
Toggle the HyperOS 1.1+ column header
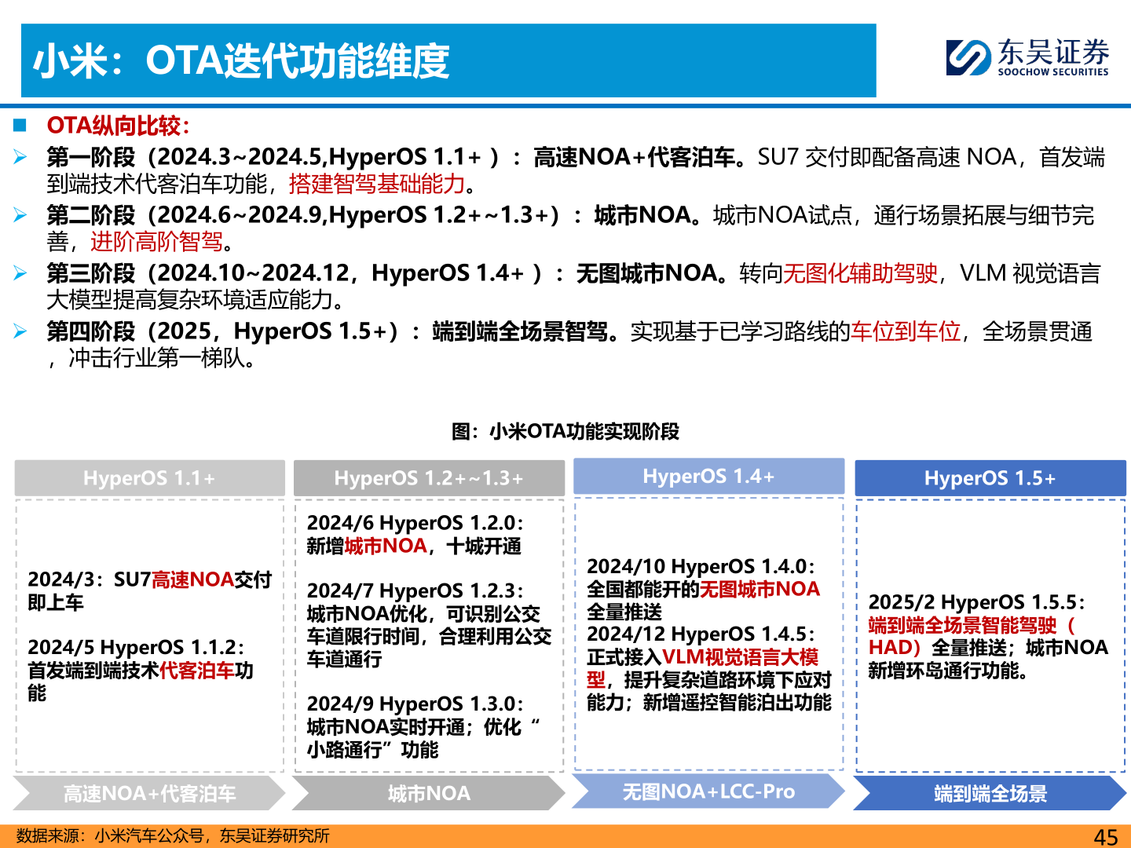coord(149,477)
